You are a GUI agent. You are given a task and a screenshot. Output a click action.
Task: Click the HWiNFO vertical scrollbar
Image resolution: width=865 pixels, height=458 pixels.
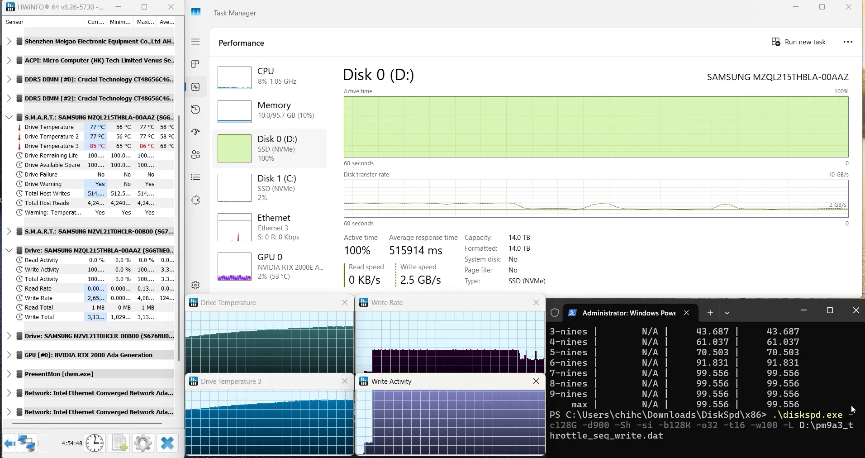179,238
